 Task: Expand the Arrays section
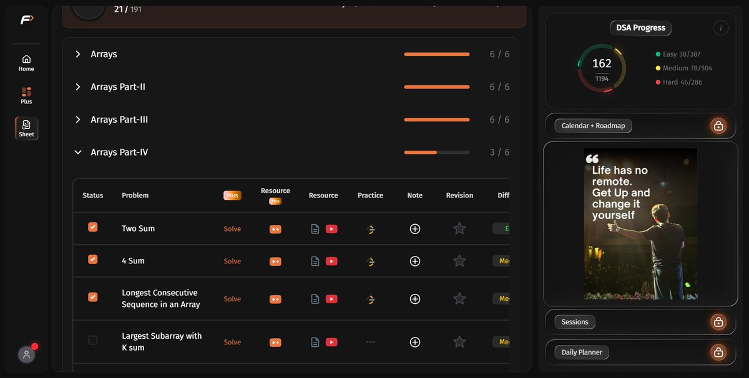click(78, 54)
